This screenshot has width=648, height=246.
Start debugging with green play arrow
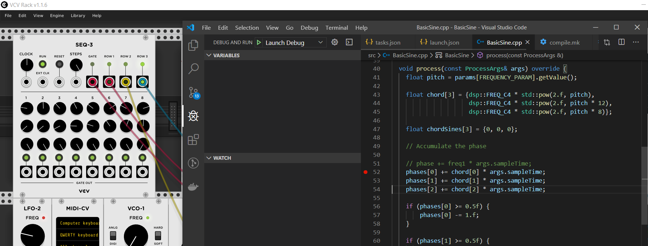pyautogui.click(x=259, y=42)
